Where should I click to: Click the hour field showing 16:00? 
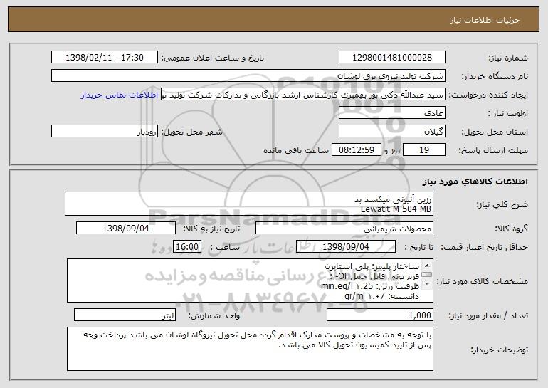click(187, 247)
